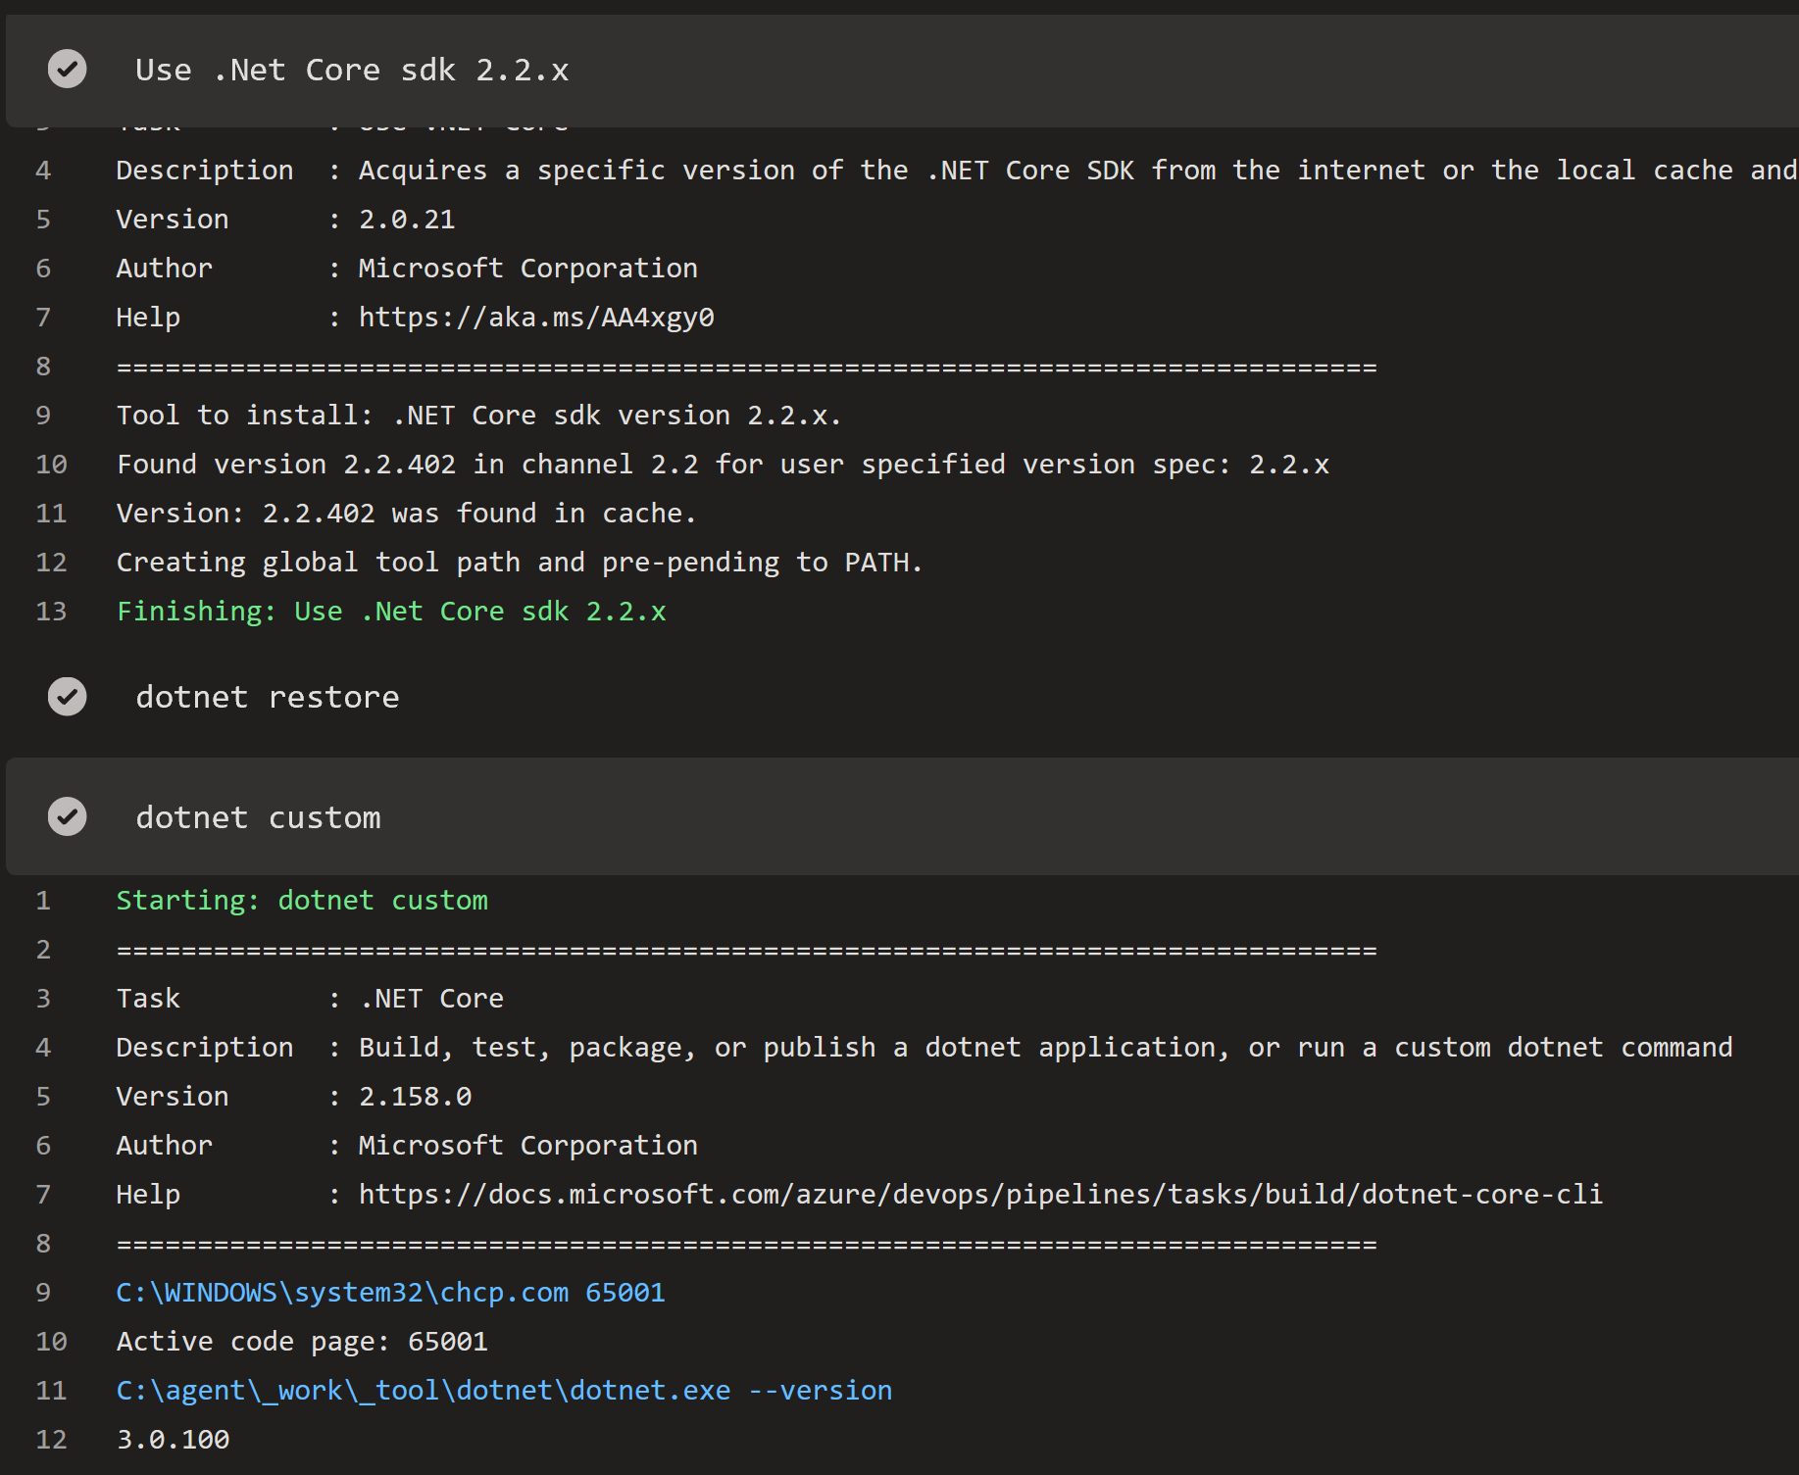The image size is (1799, 1475).
Task: Open the https://aka.ms/AA4xgy0 help link
Action: click(535, 317)
